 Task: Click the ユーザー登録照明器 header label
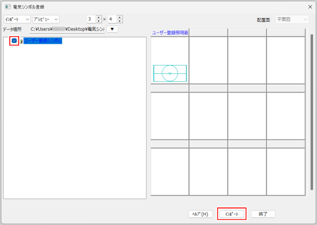pyautogui.click(x=170, y=33)
